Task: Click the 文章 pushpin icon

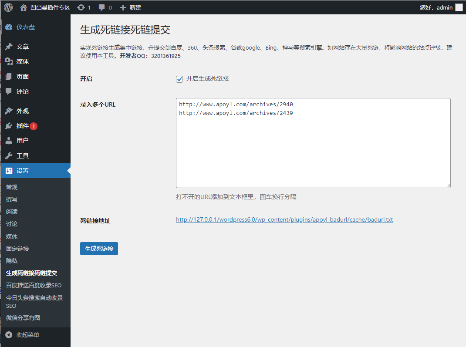Action: click(x=9, y=46)
